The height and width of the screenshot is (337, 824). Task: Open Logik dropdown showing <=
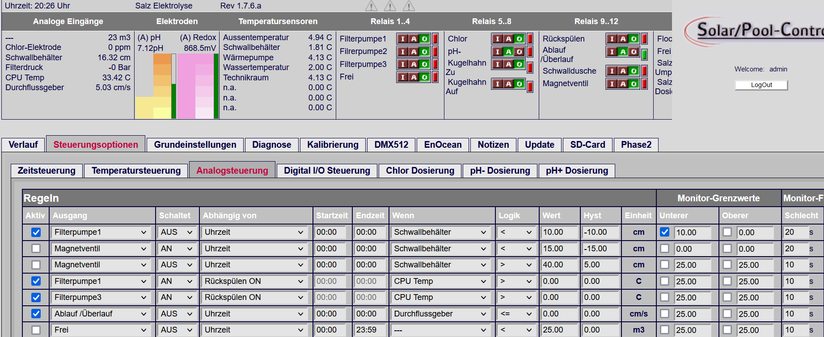click(x=516, y=314)
